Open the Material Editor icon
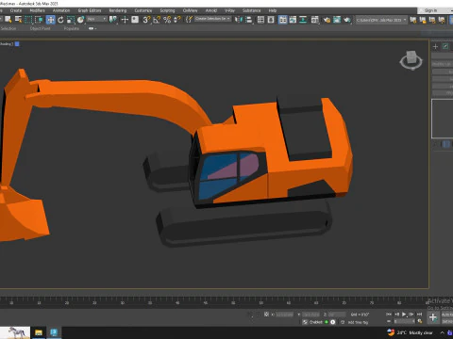The height and width of the screenshot is (339, 453). pos(315,20)
